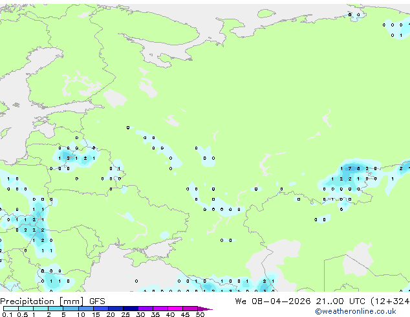Click the 'We 08-04-2026' date text

tap(273, 301)
